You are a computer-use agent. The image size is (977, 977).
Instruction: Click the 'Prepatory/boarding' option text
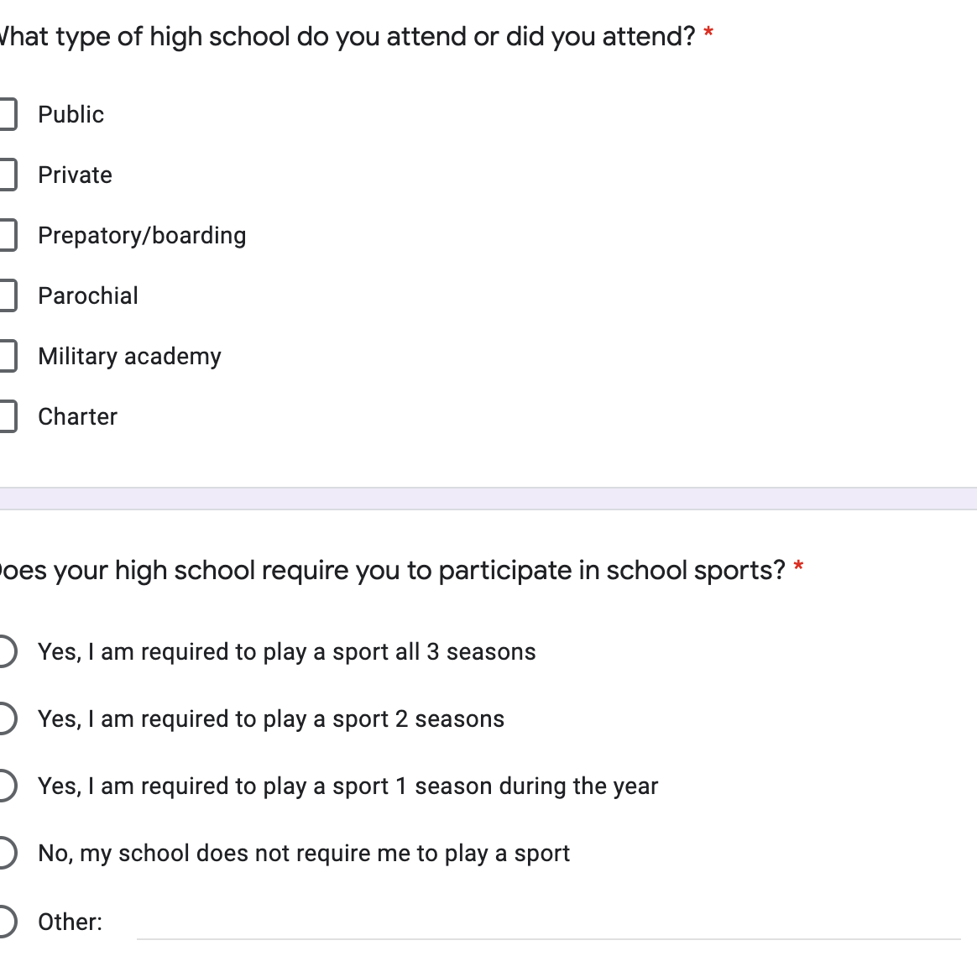pos(142,236)
